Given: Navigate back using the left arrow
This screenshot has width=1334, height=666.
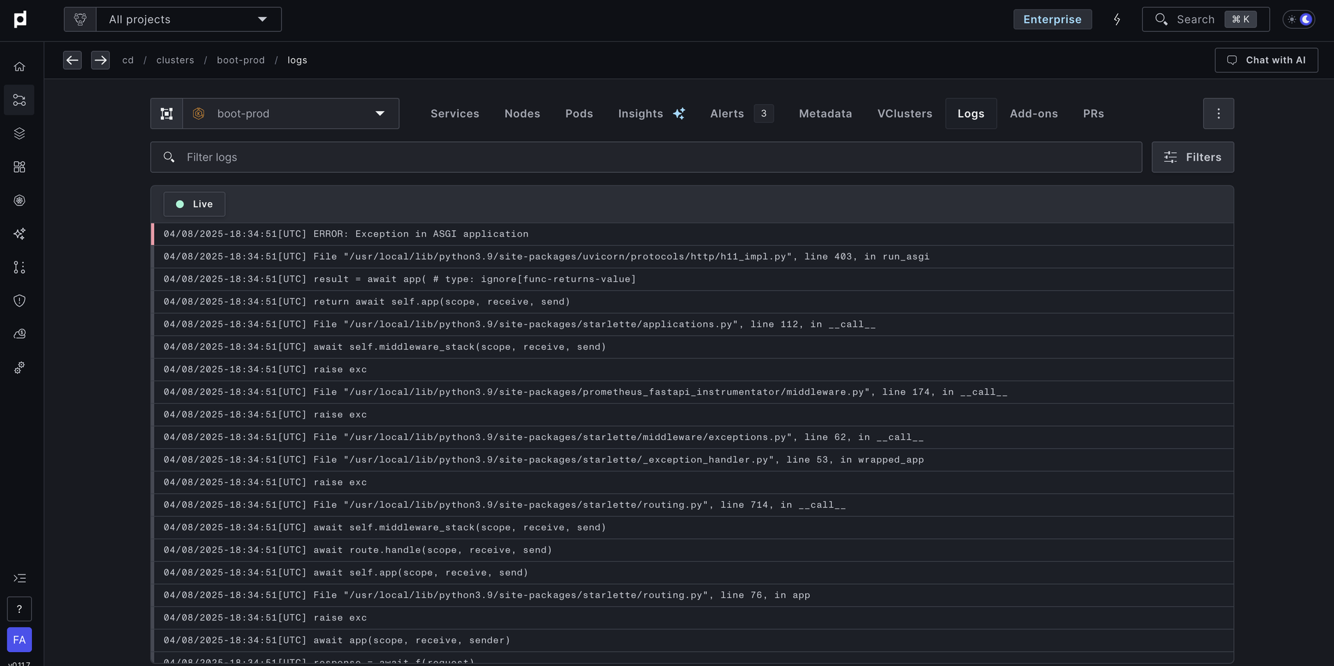Looking at the screenshot, I should (73, 60).
